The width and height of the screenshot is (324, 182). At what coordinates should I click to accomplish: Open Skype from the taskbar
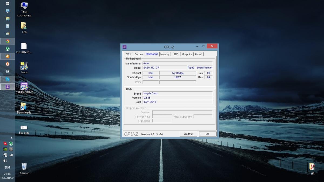(x=8, y=79)
